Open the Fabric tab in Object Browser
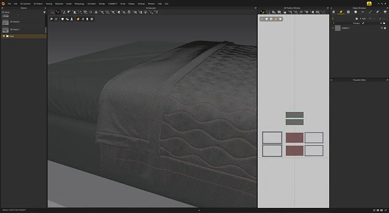This screenshot has width=389, height=213. point(341,12)
